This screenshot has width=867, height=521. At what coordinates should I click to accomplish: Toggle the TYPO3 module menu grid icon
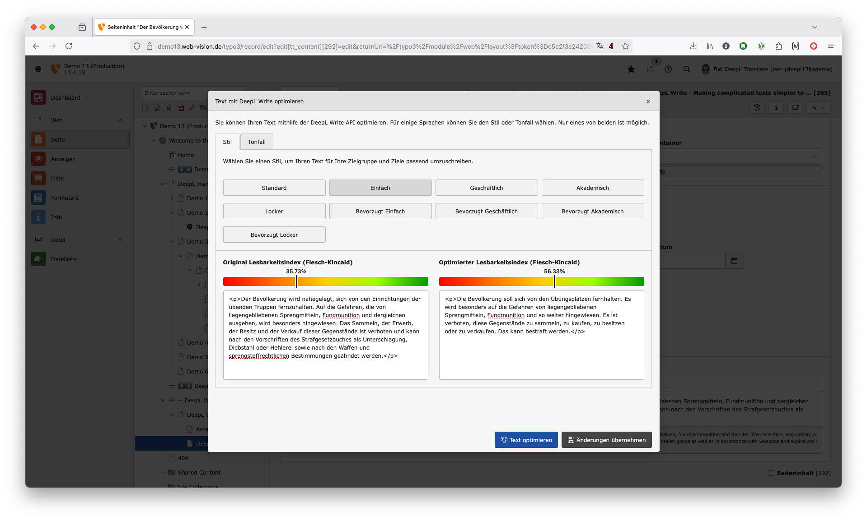[x=38, y=69]
